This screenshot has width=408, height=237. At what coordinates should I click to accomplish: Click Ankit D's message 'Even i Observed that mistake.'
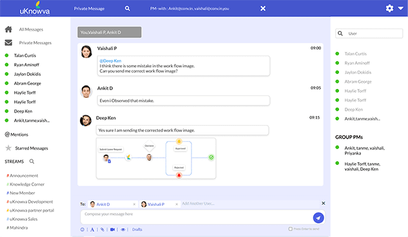184,100
